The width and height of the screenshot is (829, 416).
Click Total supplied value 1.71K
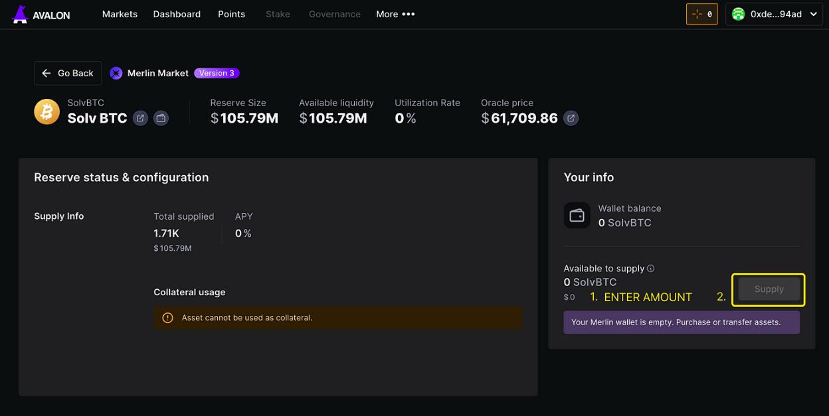pyautogui.click(x=167, y=234)
